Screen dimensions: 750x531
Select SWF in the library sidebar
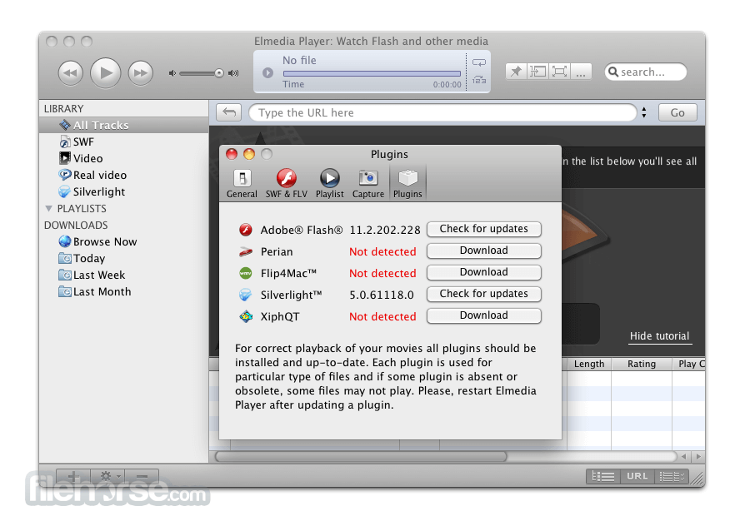pos(124,141)
